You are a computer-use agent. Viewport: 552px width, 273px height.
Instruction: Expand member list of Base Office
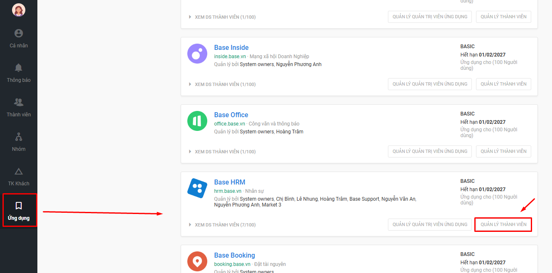pyautogui.click(x=222, y=152)
